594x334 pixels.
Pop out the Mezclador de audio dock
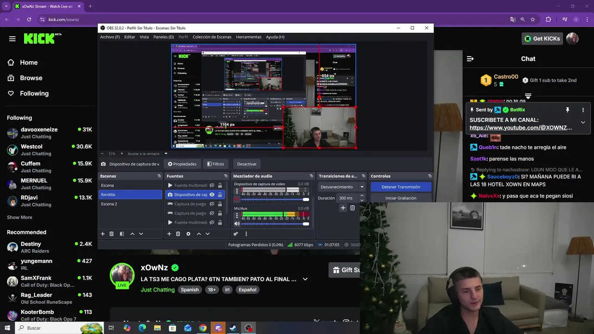click(311, 176)
